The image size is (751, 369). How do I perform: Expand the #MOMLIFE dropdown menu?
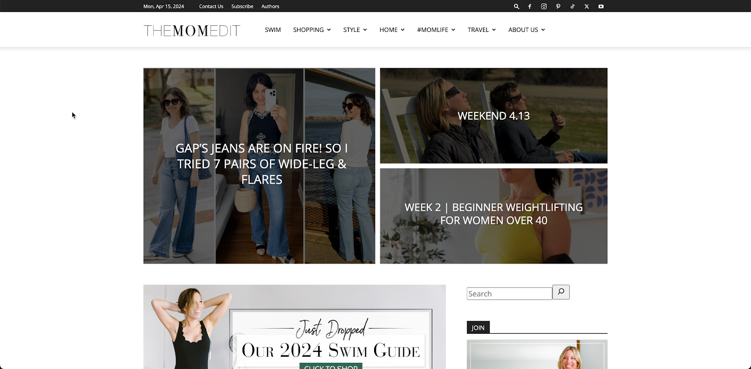pos(436,30)
